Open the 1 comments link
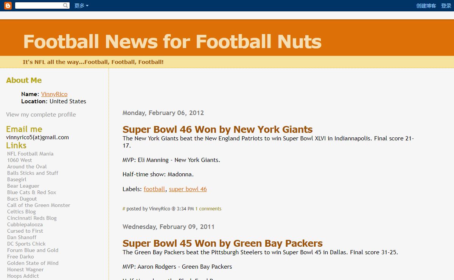This screenshot has width=454, height=280. tap(208, 209)
